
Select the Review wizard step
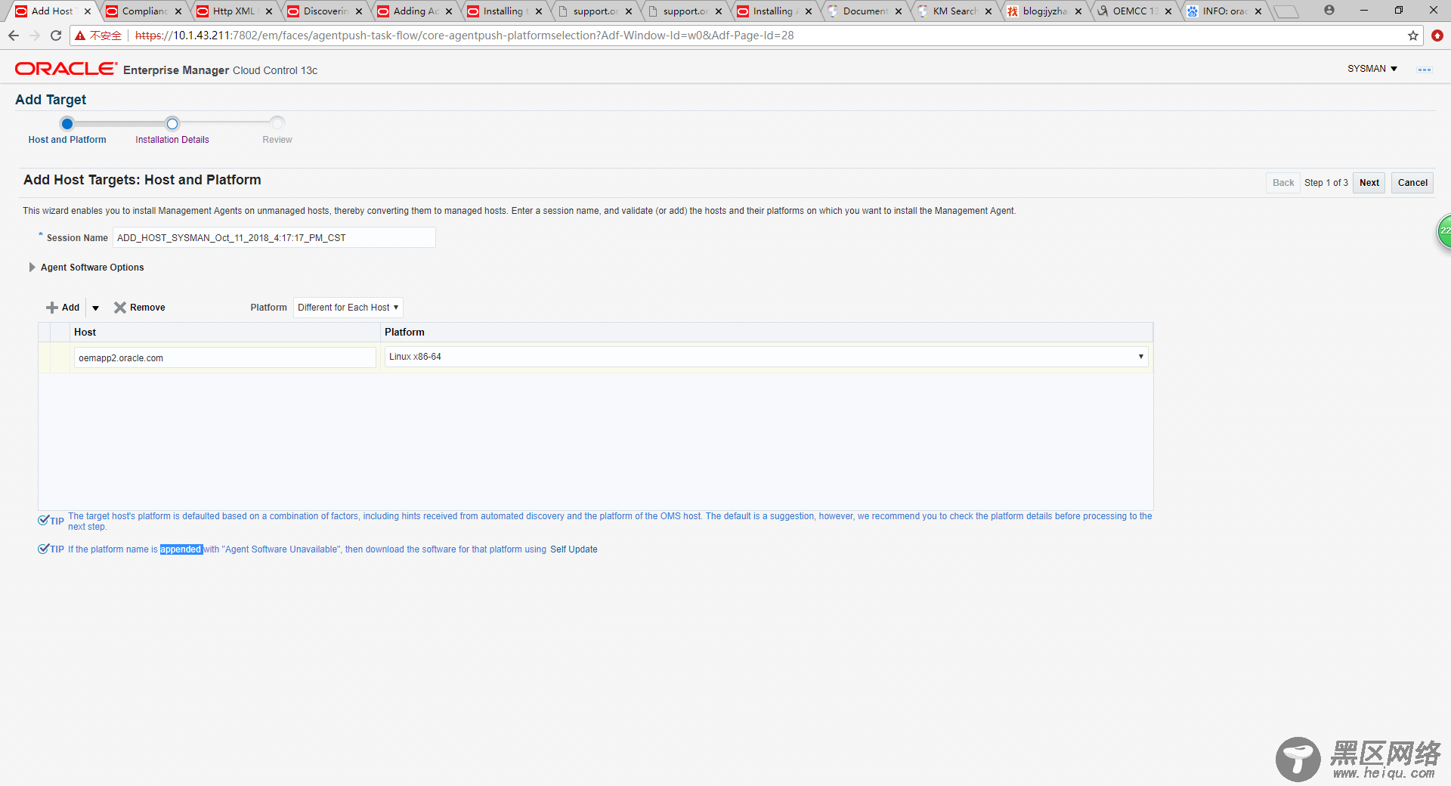coord(277,131)
